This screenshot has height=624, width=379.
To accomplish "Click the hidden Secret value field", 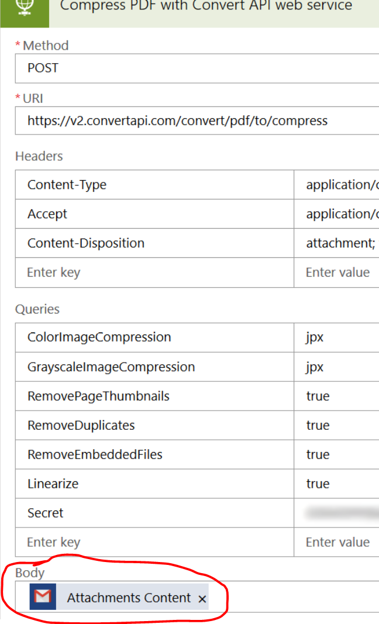I will point(338,513).
